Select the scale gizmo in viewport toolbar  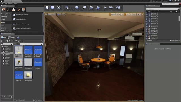click(114, 14)
